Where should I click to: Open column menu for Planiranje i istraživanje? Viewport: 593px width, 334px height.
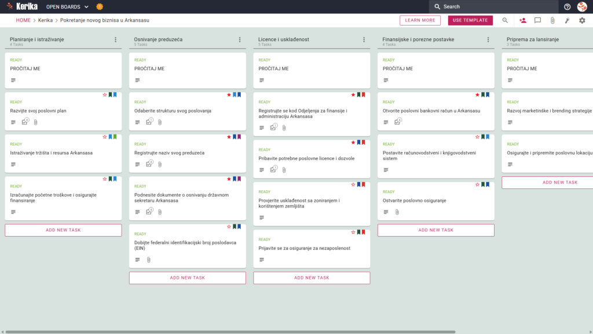[x=116, y=39]
